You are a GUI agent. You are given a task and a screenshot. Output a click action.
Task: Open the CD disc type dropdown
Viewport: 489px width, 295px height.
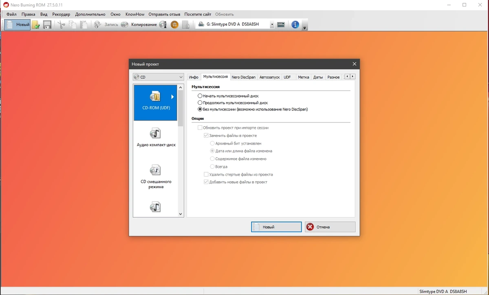(x=159, y=77)
